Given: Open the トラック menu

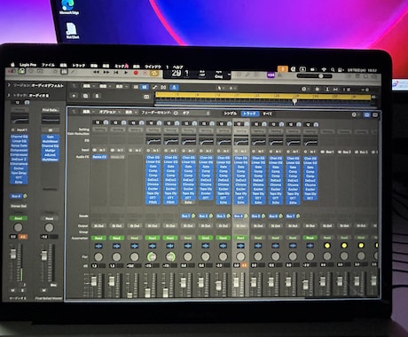Looking at the screenshot, I should tap(79, 66).
